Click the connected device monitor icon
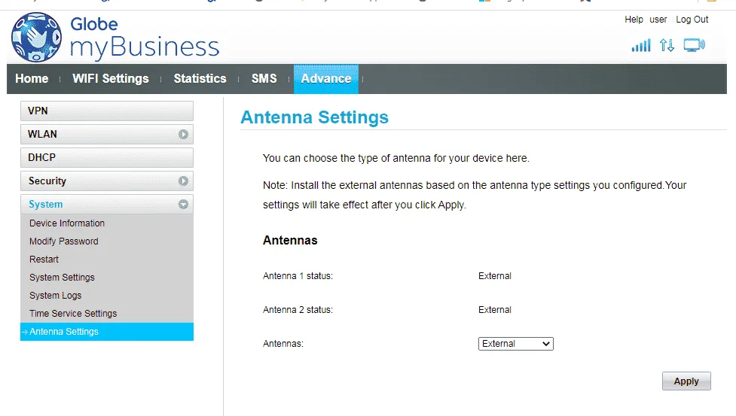736x416 pixels. (x=695, y=45)
